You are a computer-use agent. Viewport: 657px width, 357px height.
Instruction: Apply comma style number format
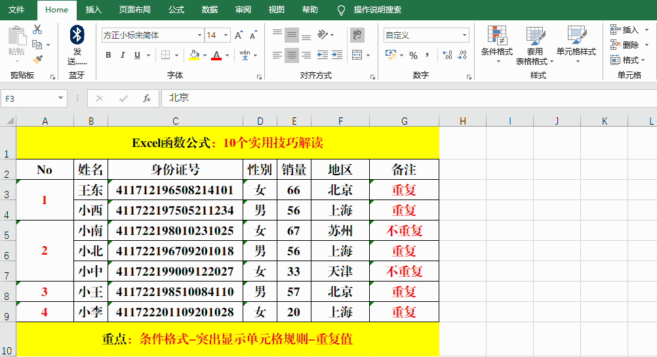427,55
